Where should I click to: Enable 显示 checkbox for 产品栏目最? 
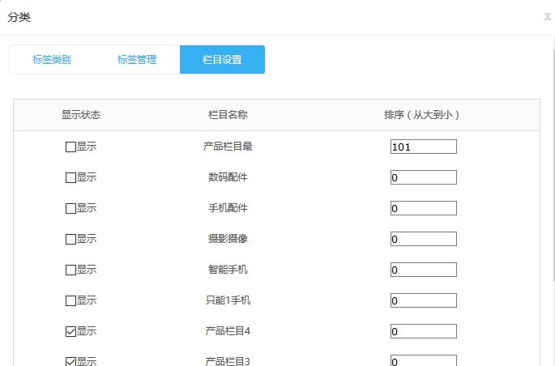click(70, 147)
